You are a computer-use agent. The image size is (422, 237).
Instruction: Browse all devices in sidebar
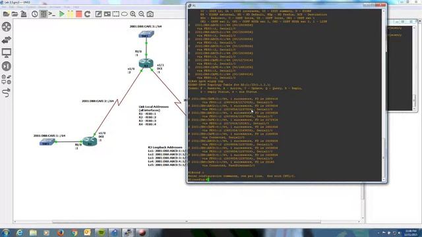point(7,80)
